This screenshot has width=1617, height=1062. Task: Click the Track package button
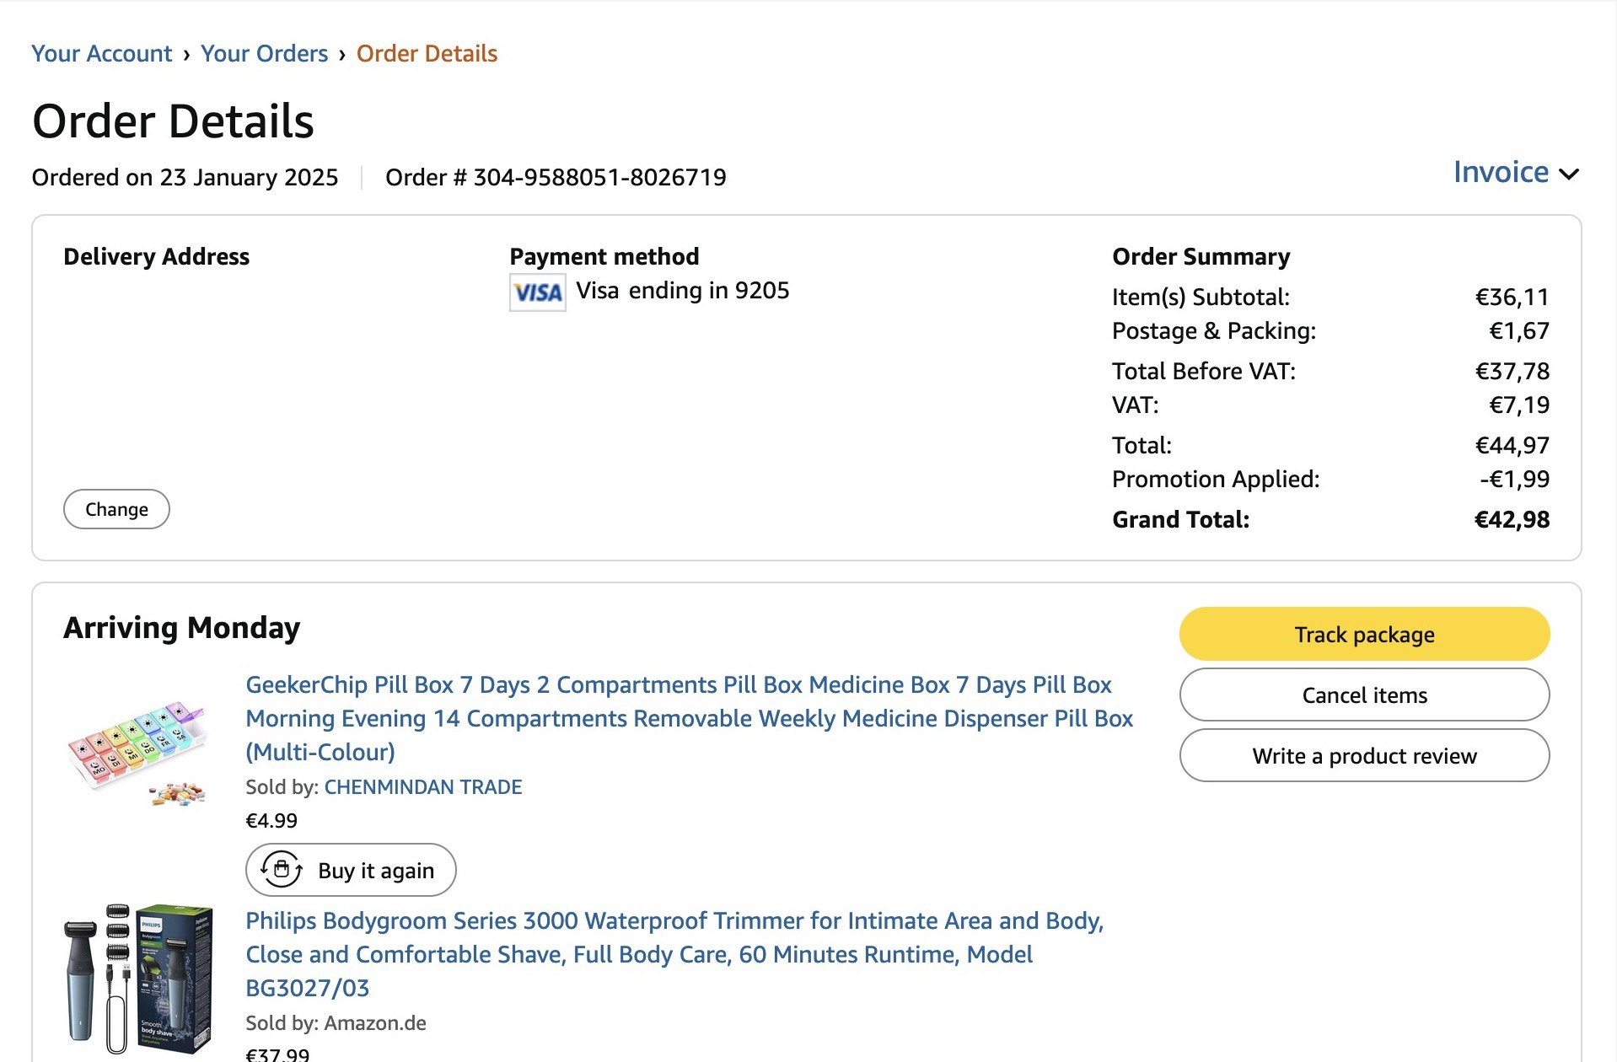point(1363,634)
